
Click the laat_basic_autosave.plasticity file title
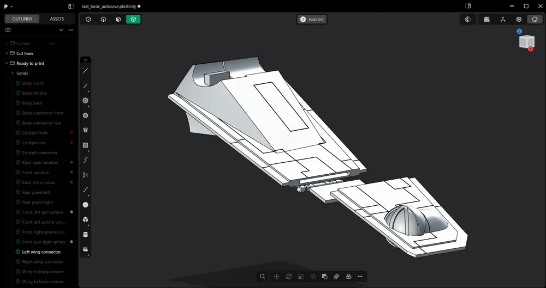[x=109, y=6]
